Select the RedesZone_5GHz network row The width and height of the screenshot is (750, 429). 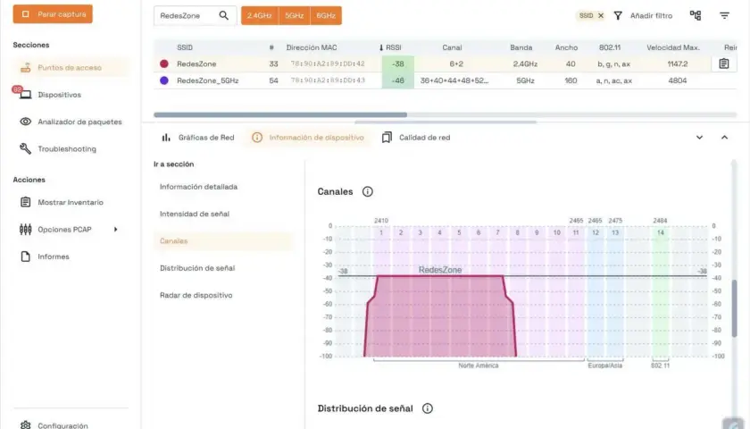[x=445, y=80]
